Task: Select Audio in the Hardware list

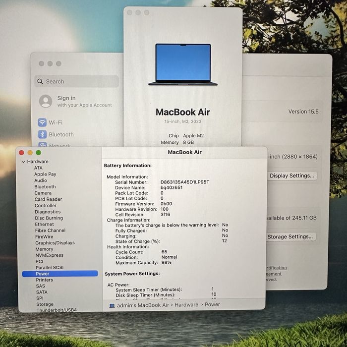Action: pos(41,180)
